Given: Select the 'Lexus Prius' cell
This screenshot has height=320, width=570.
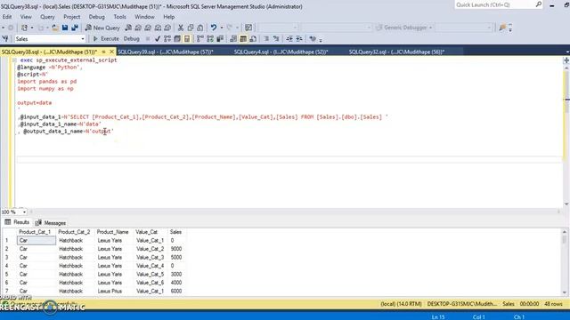Looking at the screenshot, I should pyautogui.click(x=110, y=291).
